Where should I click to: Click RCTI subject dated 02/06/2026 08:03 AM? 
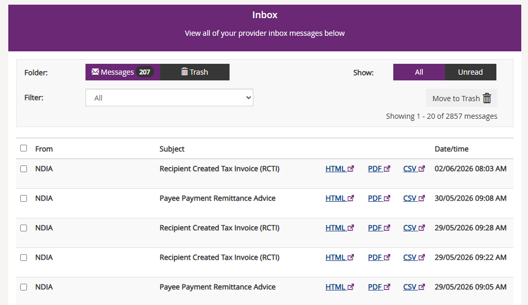coord(220,169)
